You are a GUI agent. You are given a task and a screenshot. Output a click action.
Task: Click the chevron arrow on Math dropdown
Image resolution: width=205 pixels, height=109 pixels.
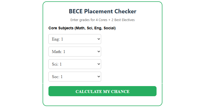pyautogui.click(x=99, y=52)
